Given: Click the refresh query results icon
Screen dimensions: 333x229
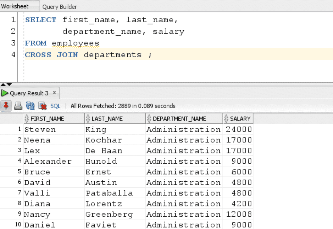Looking at the screenshot, I should click(30, 106).
